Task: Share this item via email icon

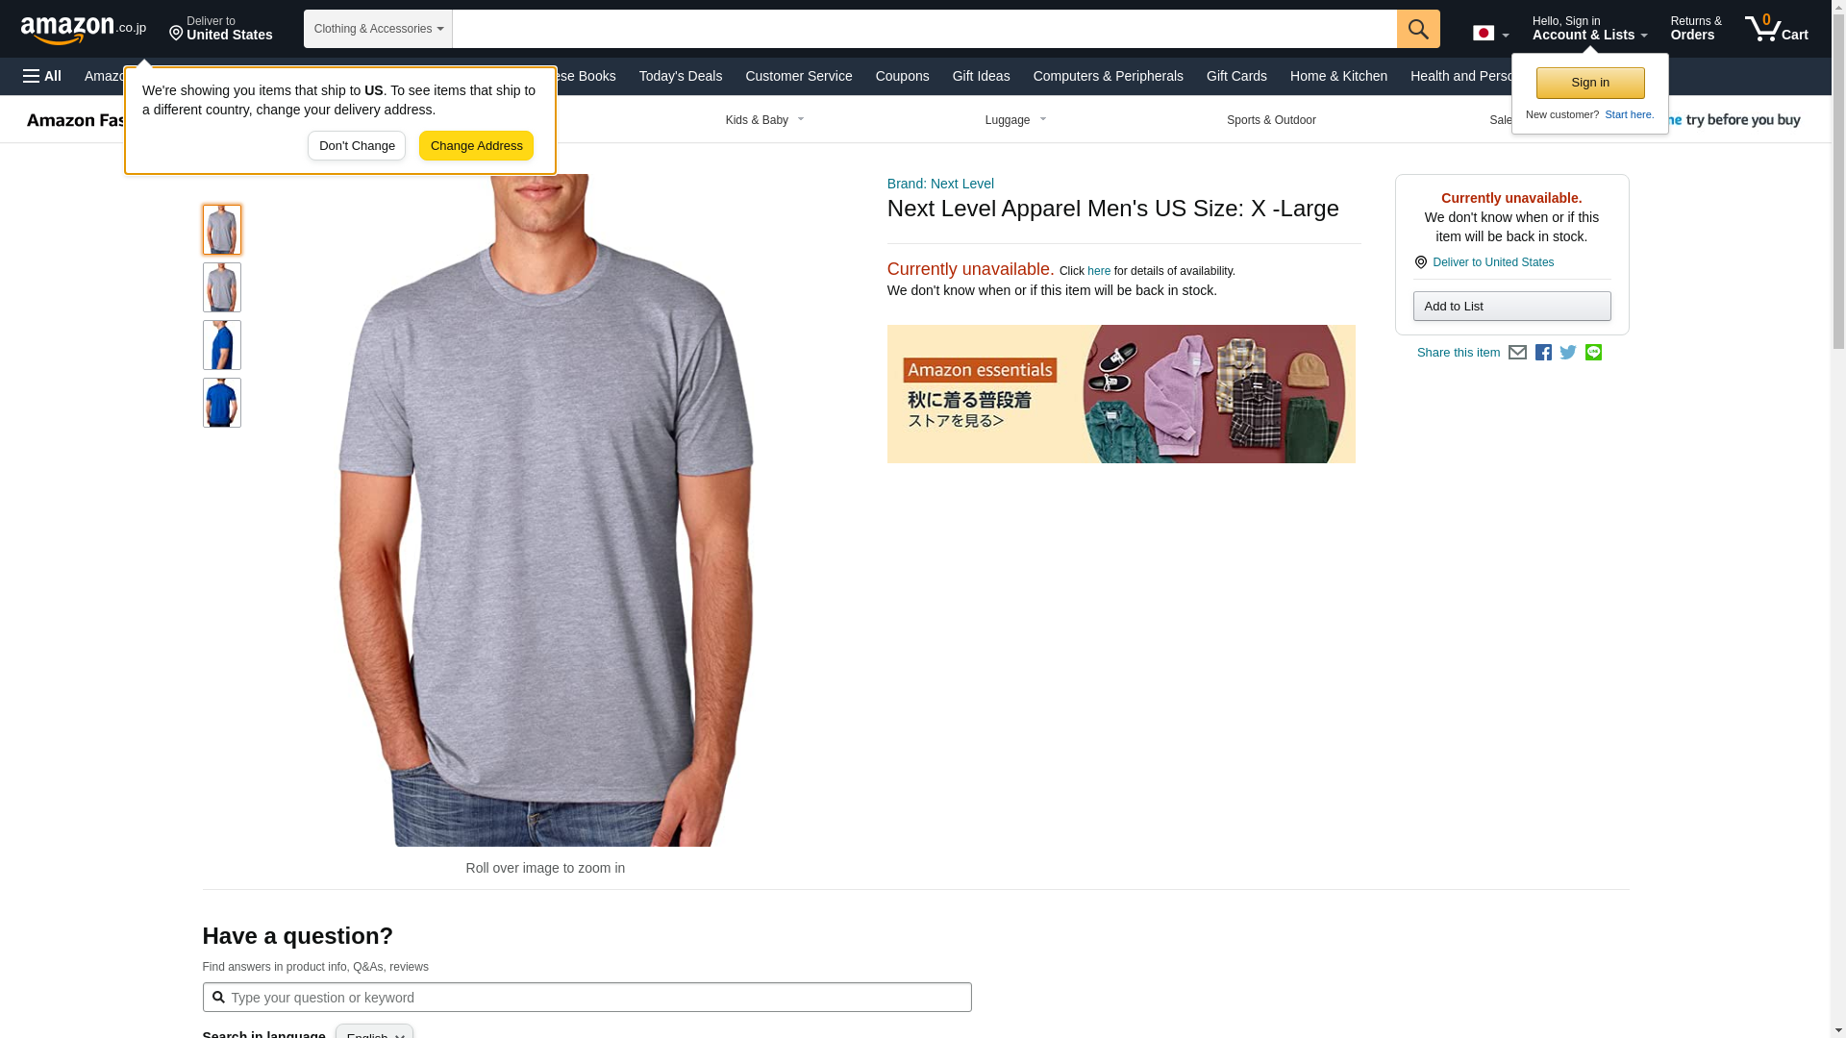Action: (1517, 353)
